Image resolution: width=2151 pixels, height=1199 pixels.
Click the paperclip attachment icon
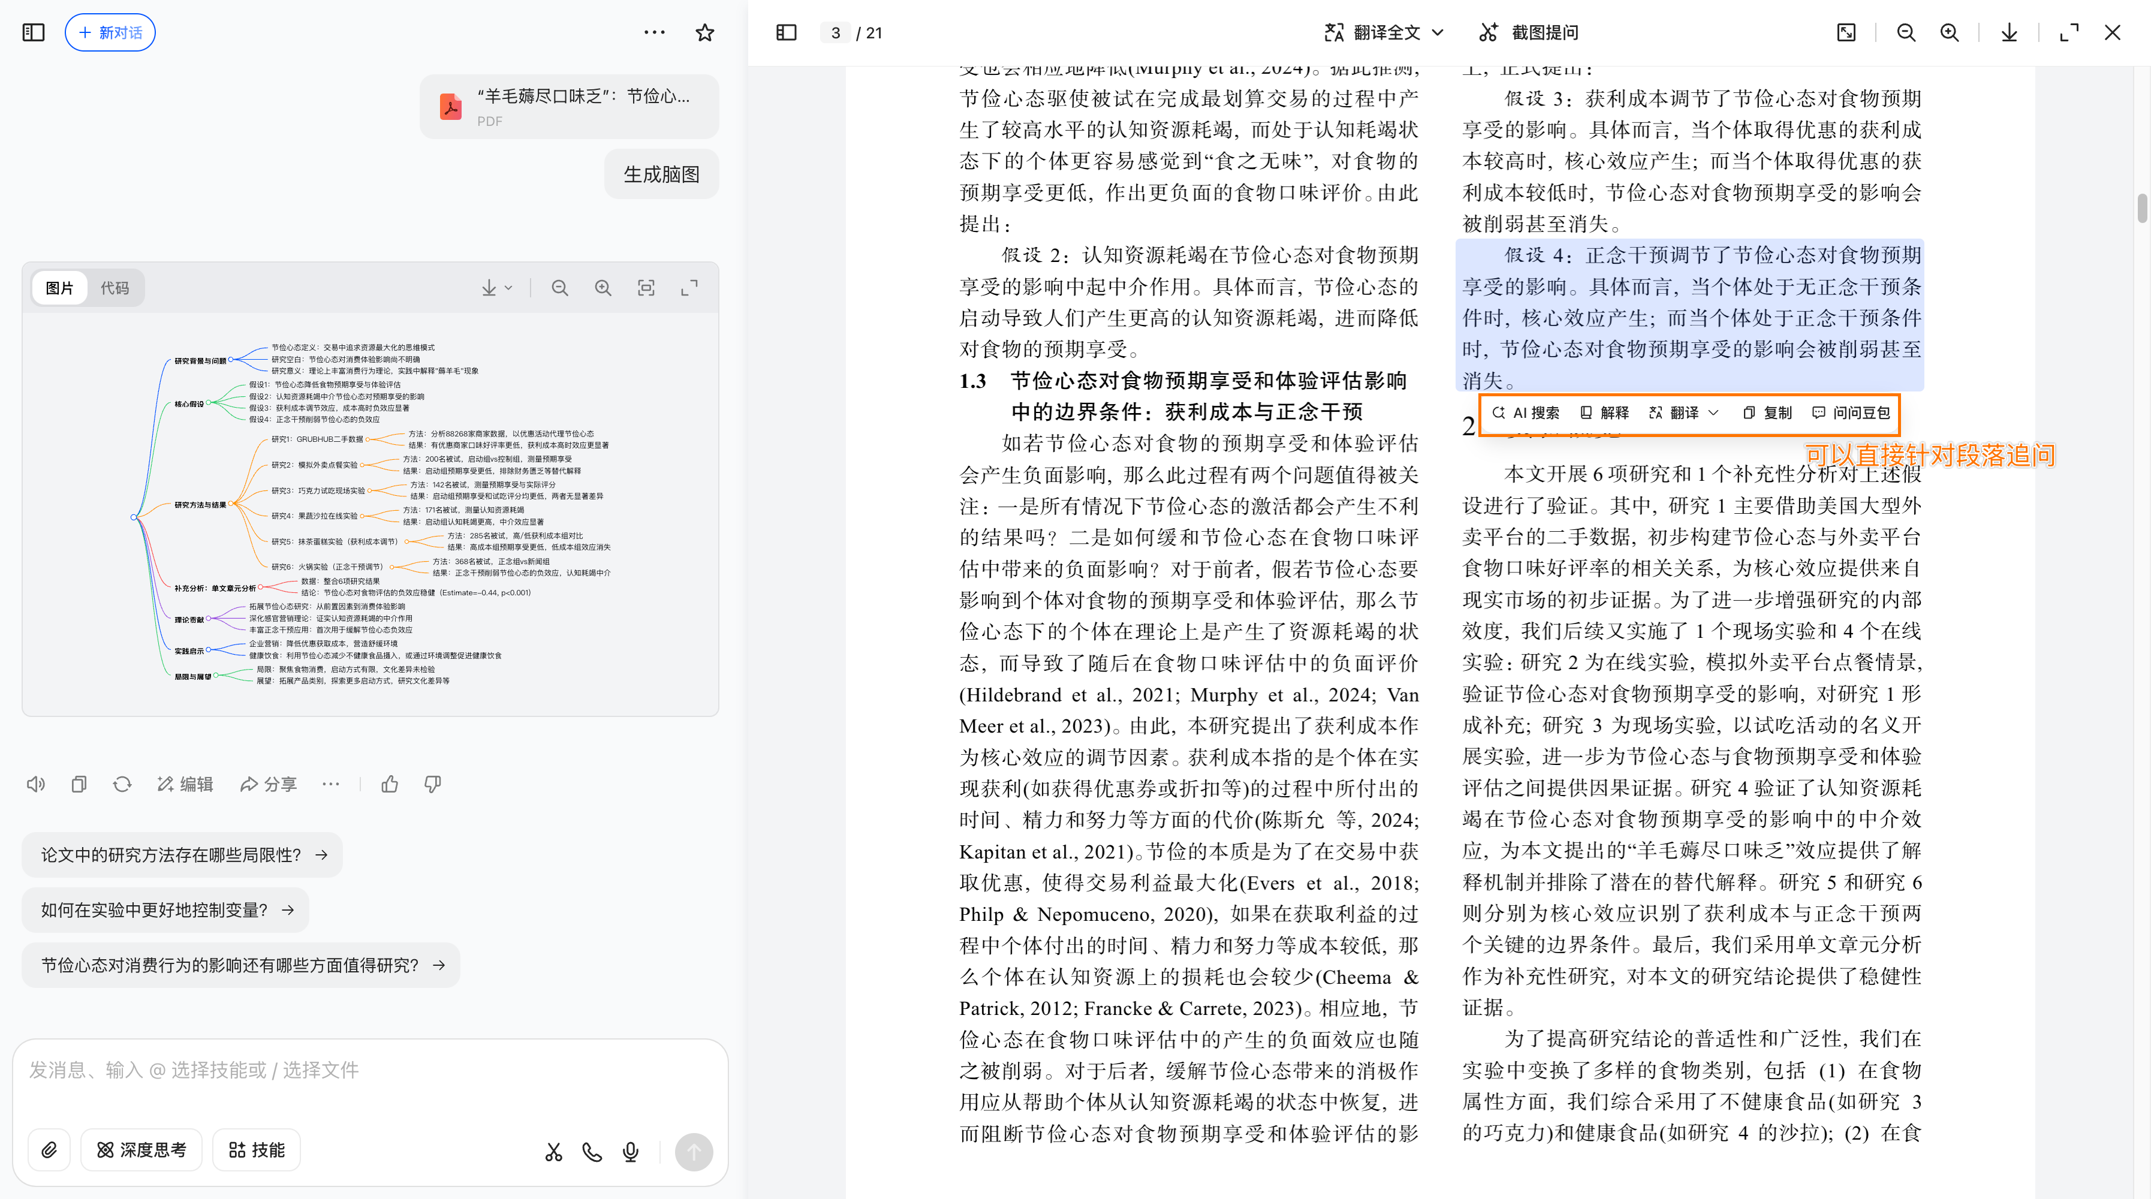[x=49, y=1150]
